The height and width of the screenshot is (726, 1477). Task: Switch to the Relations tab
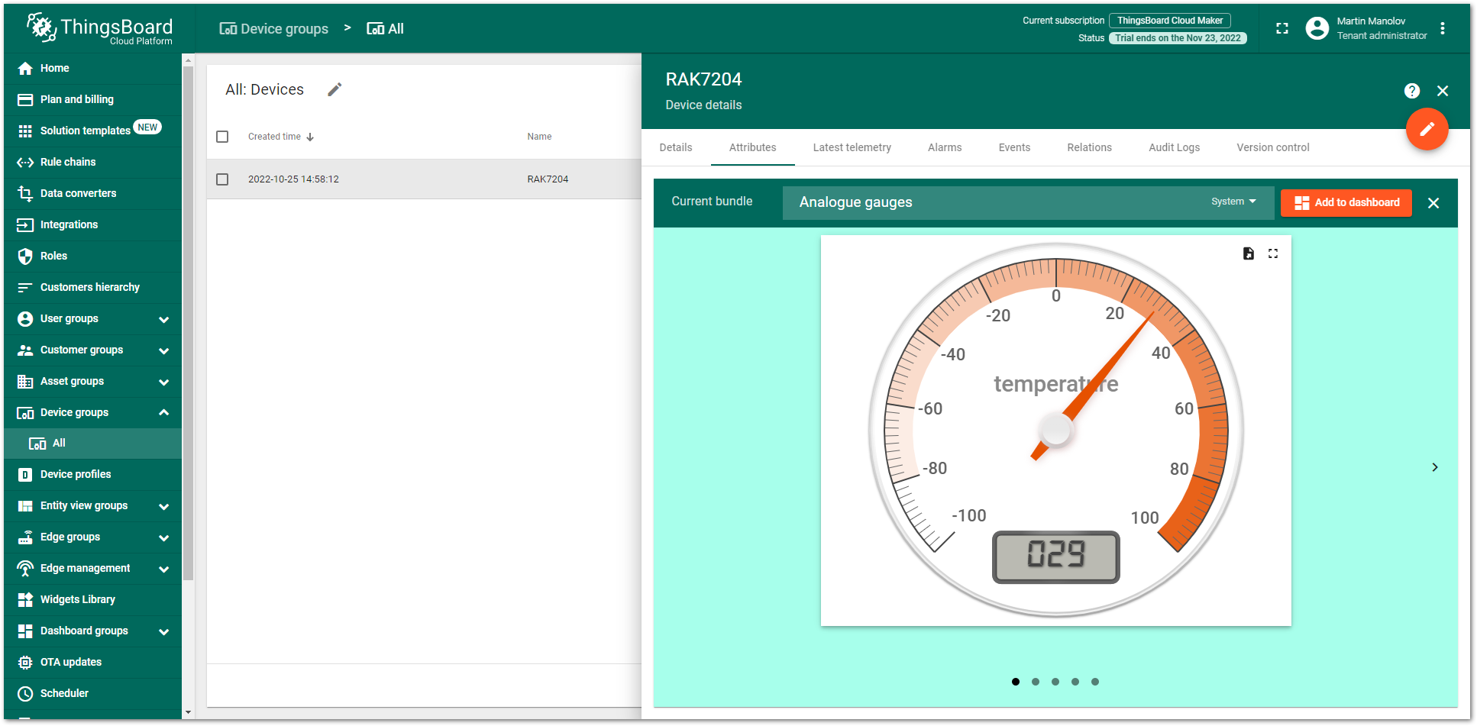(1090, 147)
